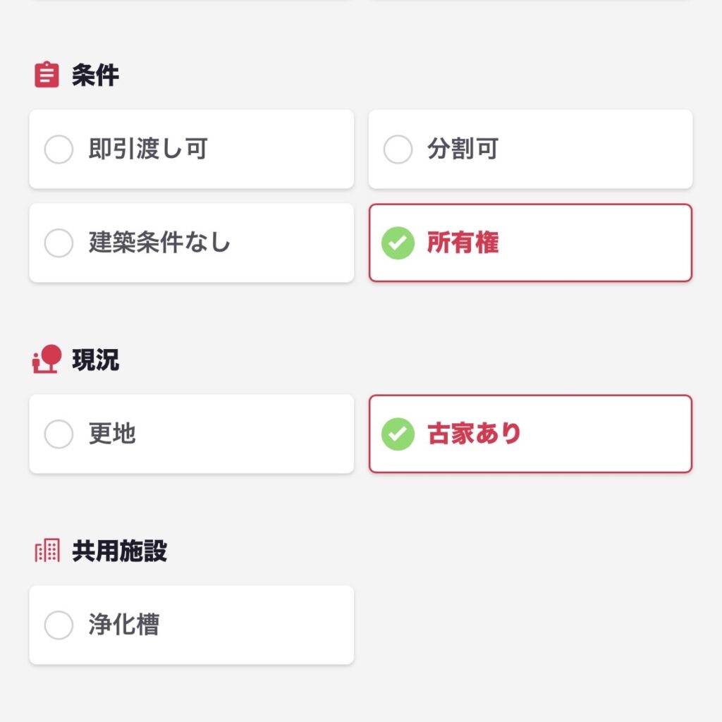Choose the 更地 option card
Viewport: 722px width, 722px height.
(192, 434)
